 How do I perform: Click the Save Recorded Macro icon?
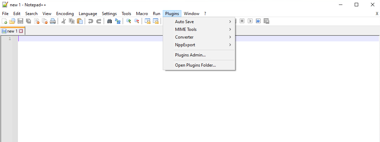266,21
